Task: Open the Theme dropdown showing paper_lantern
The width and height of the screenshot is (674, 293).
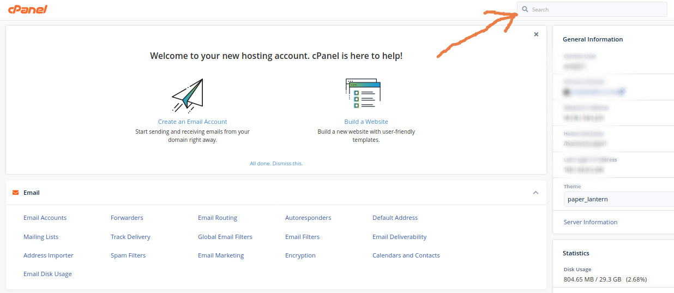Action: [619, 199]
